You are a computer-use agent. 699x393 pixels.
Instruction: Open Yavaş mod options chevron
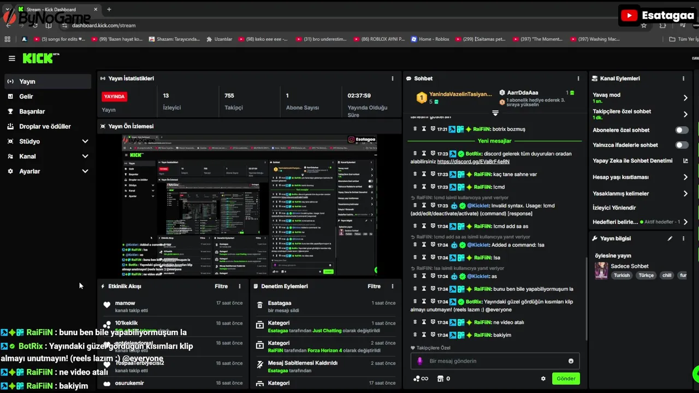pos(685,98)
